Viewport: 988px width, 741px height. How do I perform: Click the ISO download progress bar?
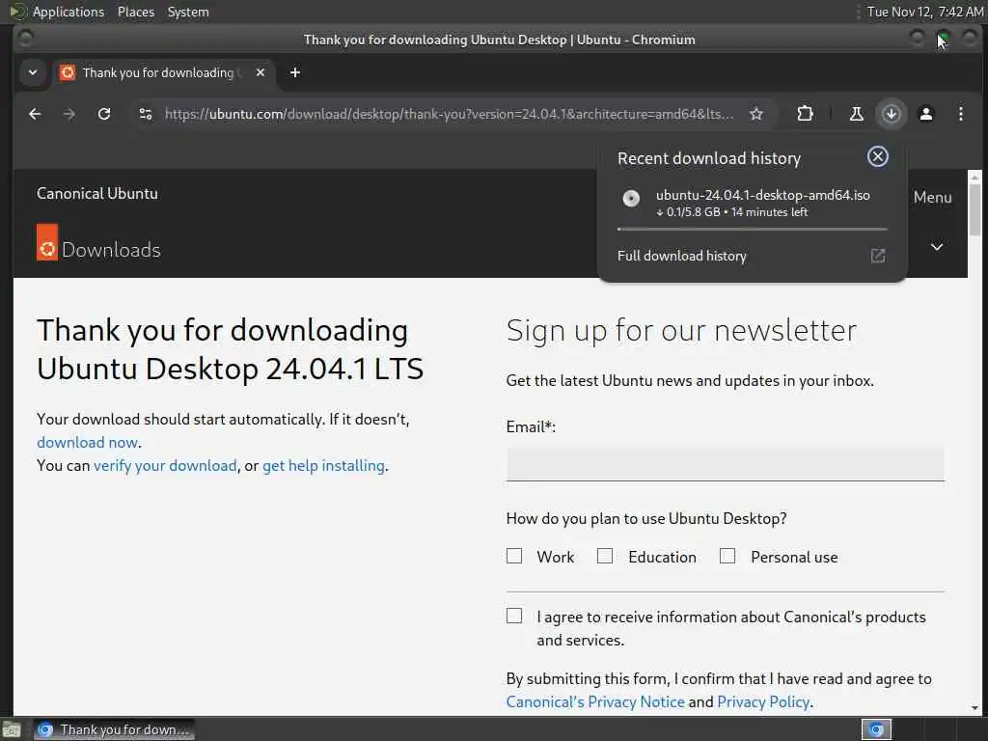pos(752,229)
